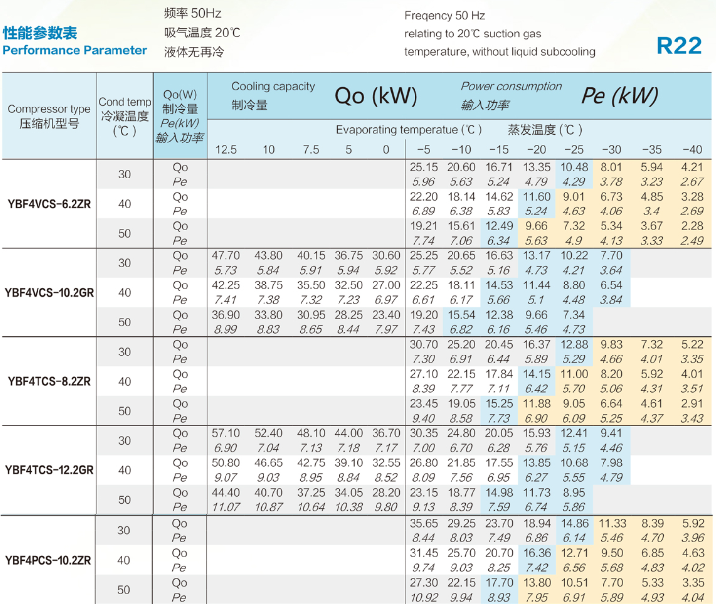Click the 44.40 cooling capacity value

tap(226, 493)
